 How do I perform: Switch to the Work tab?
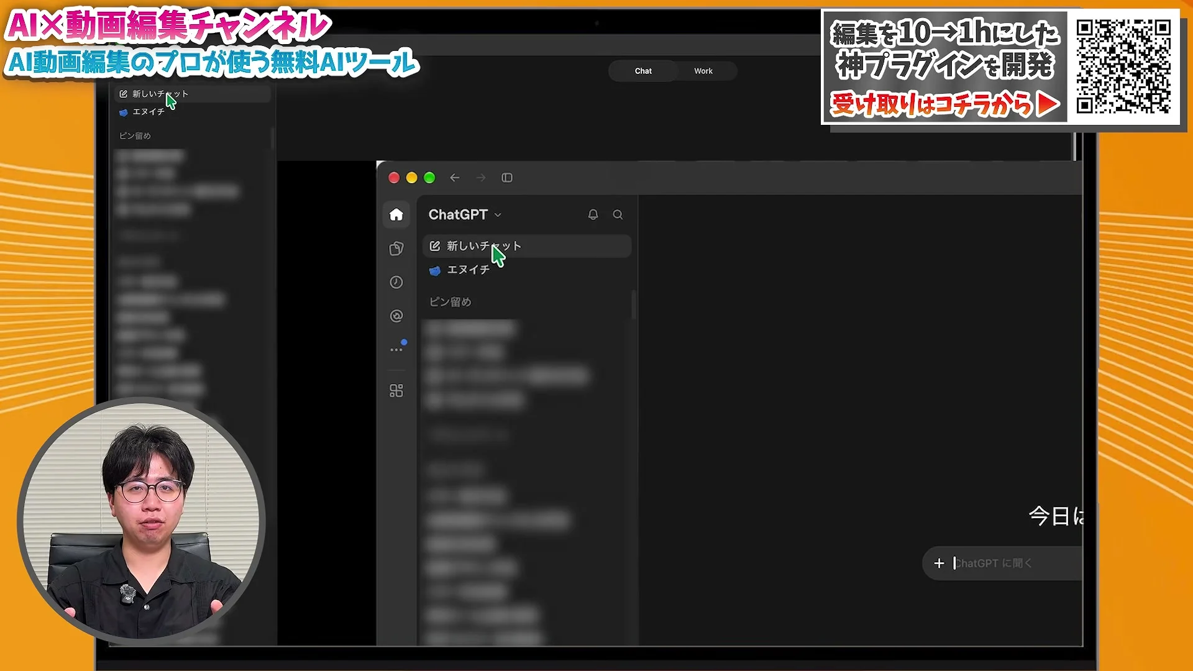pos(703,71)
